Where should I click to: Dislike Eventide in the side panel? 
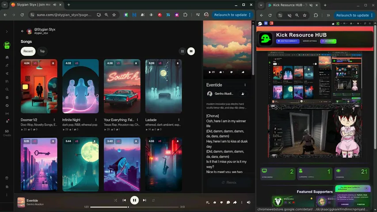click(231, 72)
